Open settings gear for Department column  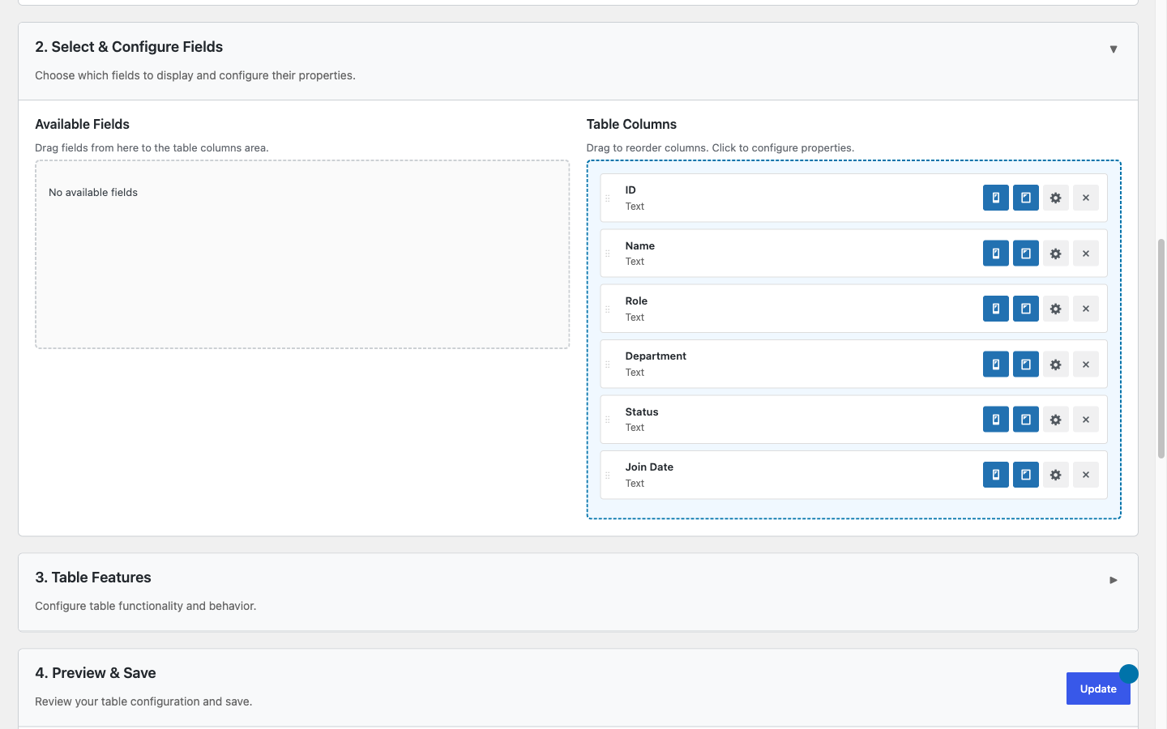coord(1055,364)
